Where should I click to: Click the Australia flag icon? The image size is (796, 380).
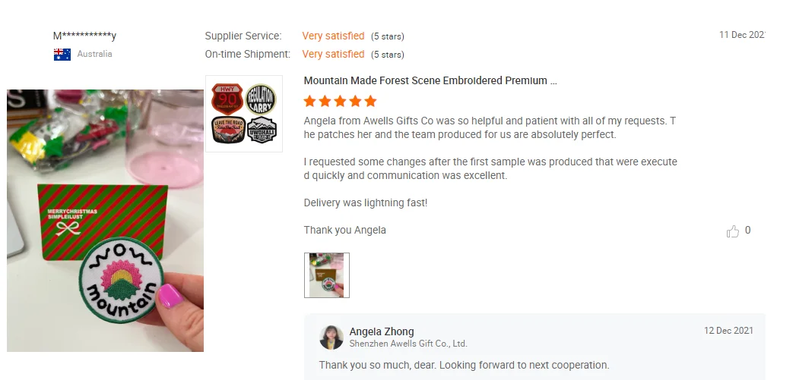click(62, 55)
